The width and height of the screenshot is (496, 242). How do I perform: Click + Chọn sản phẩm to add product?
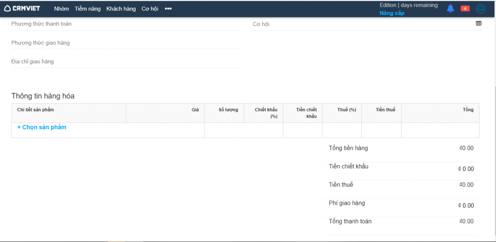click(x=42, y=127)
